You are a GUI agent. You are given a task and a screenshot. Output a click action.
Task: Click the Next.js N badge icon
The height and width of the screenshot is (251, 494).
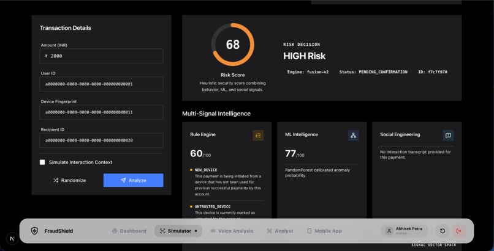coord(12,239)
